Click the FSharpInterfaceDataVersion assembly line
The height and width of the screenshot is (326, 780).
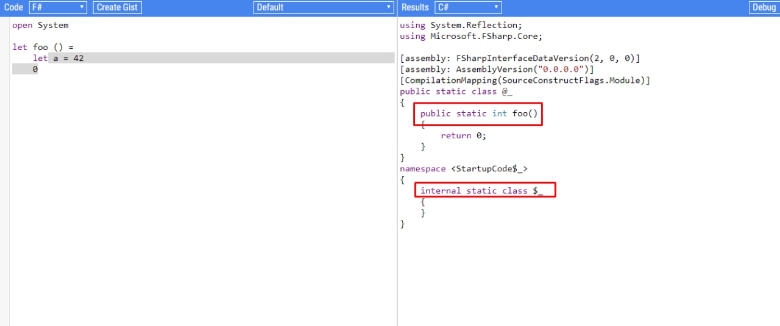coord(520,58)
